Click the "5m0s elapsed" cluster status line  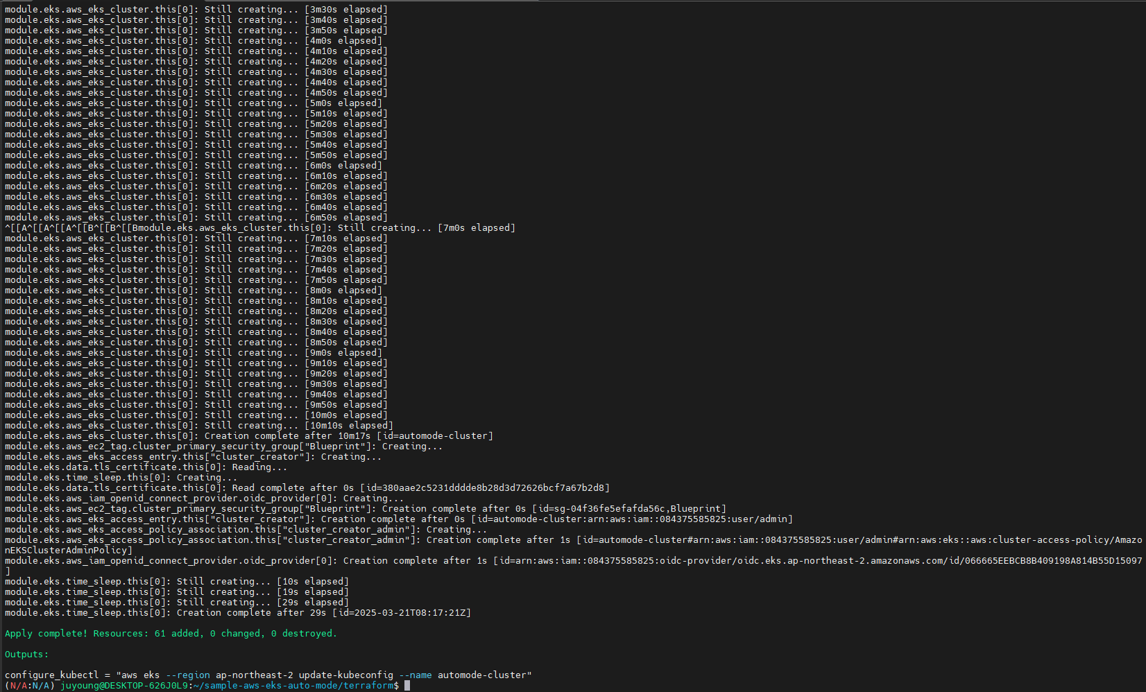(x=194, y=103)
